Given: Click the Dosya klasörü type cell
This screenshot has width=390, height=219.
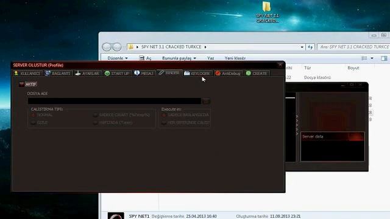Looking at the screenshot, I should 317,77.
